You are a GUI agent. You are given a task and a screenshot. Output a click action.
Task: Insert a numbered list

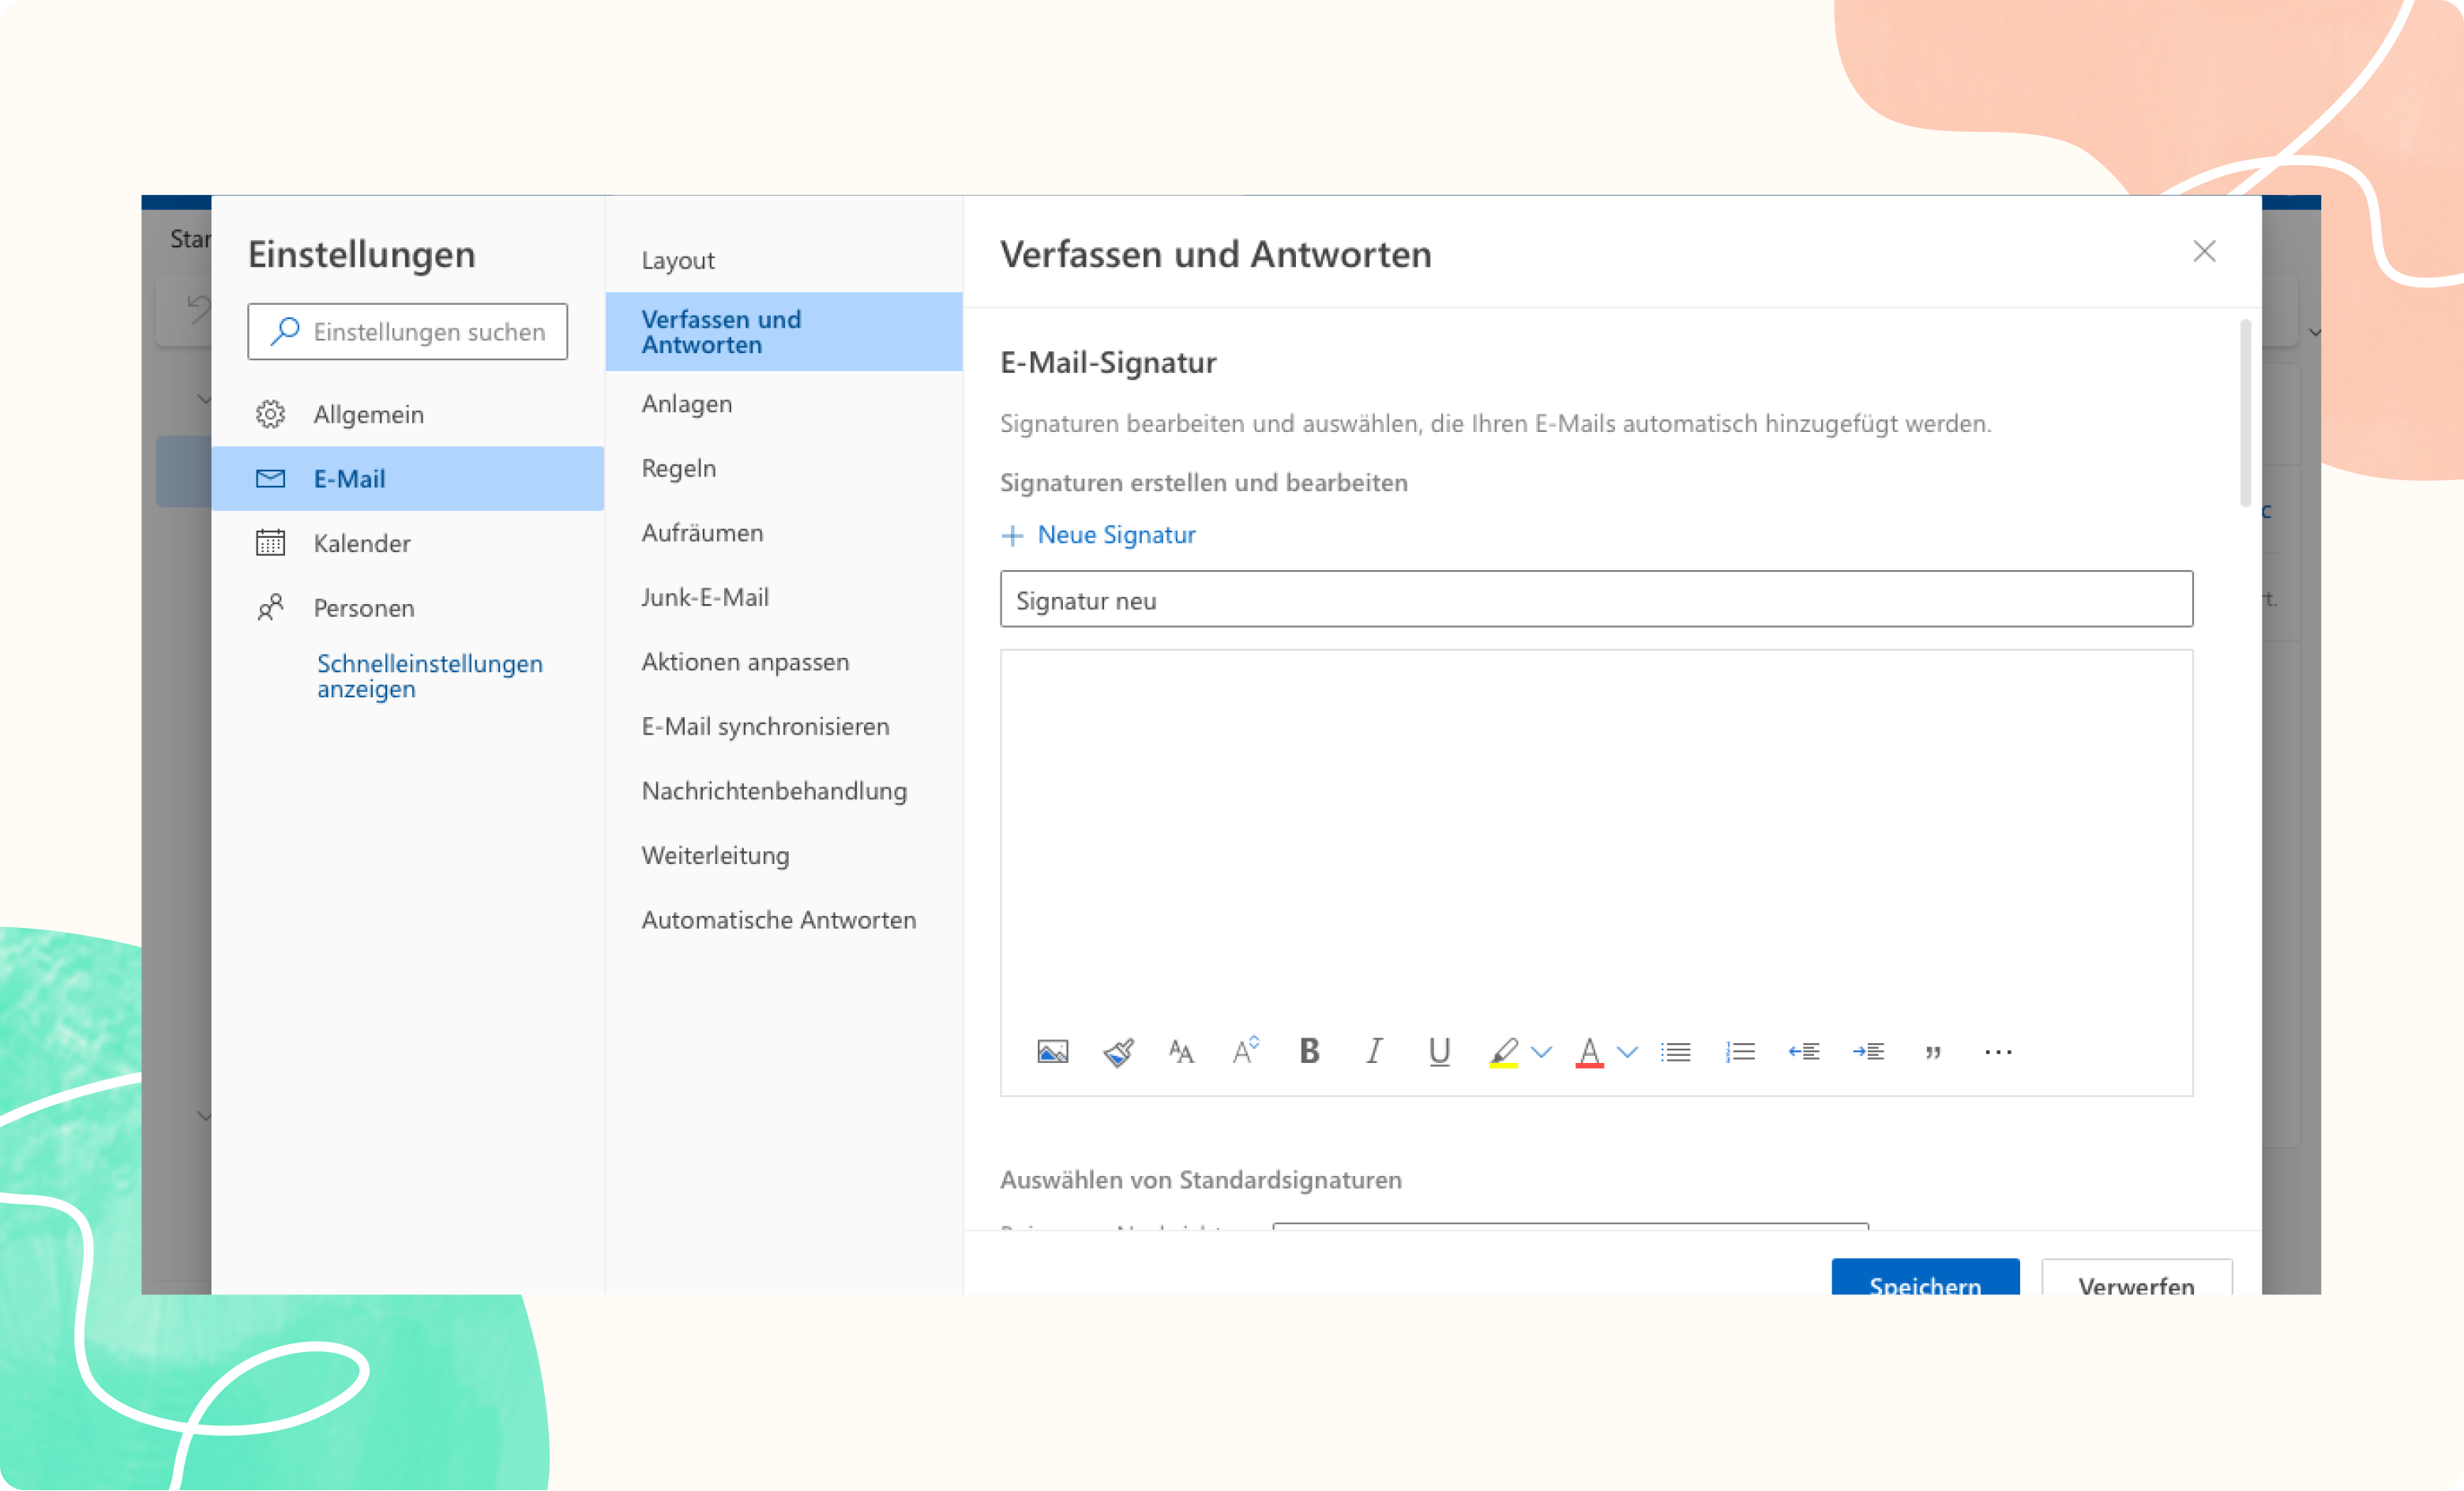coord(1740,1051)
